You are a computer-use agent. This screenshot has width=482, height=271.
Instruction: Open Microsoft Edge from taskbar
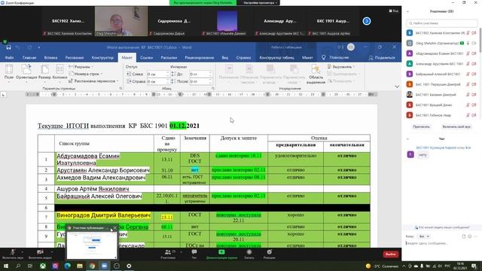tap(67, 266)
